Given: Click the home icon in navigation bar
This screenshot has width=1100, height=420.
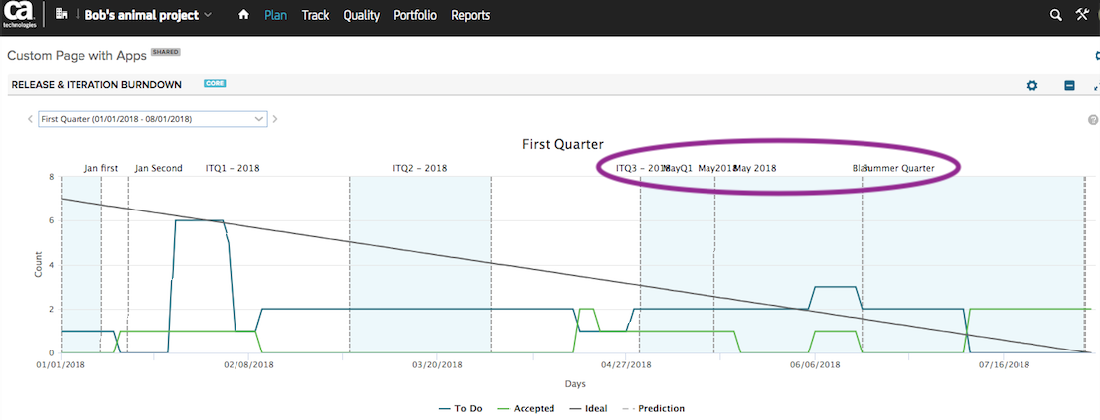Looking at the screenshot, I should 244,16.
